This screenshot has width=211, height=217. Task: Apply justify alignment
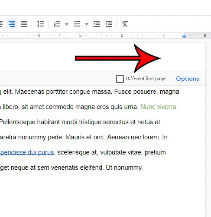tap(24, 24)
